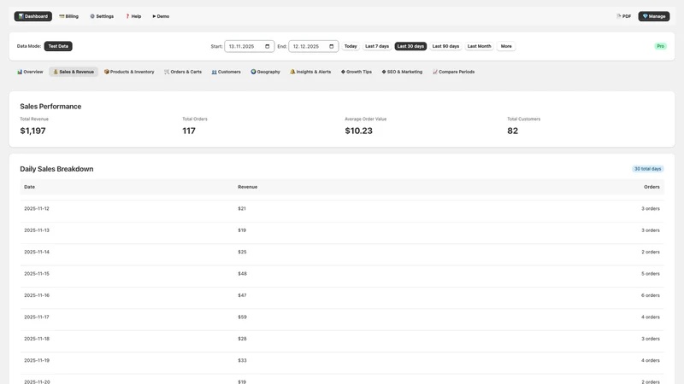Select the Last 90 days range
Viewport: 684px width, 384px height.
pos(445,46)
